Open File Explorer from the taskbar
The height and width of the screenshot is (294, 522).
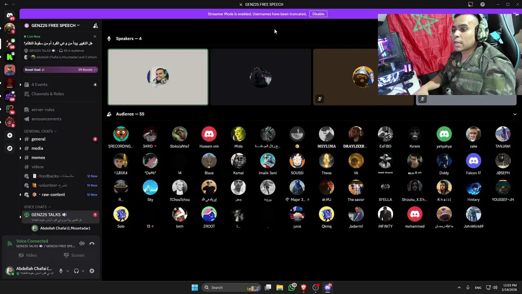280,287
